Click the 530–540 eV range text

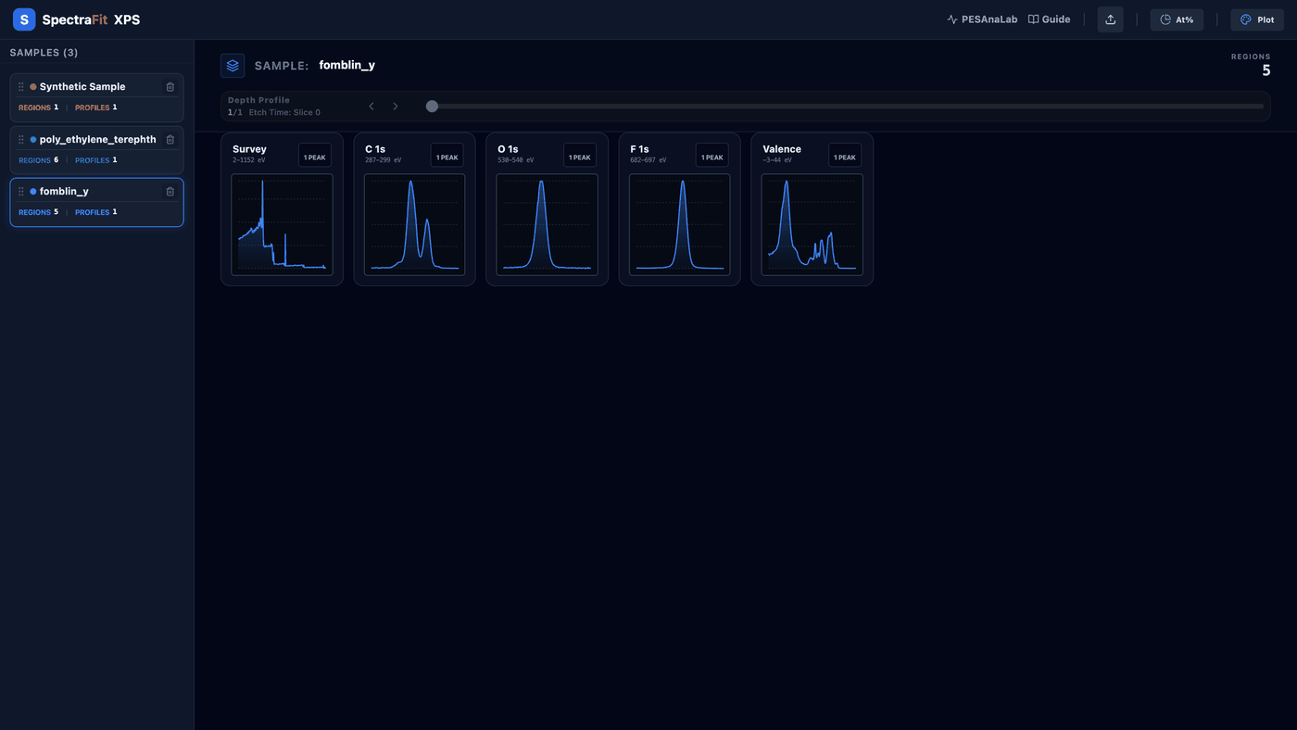pyautogui.click(x=516, y=160)
